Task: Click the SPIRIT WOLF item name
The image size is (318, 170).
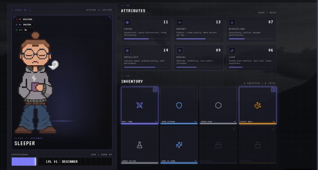Action: click(x=246, y=122)
